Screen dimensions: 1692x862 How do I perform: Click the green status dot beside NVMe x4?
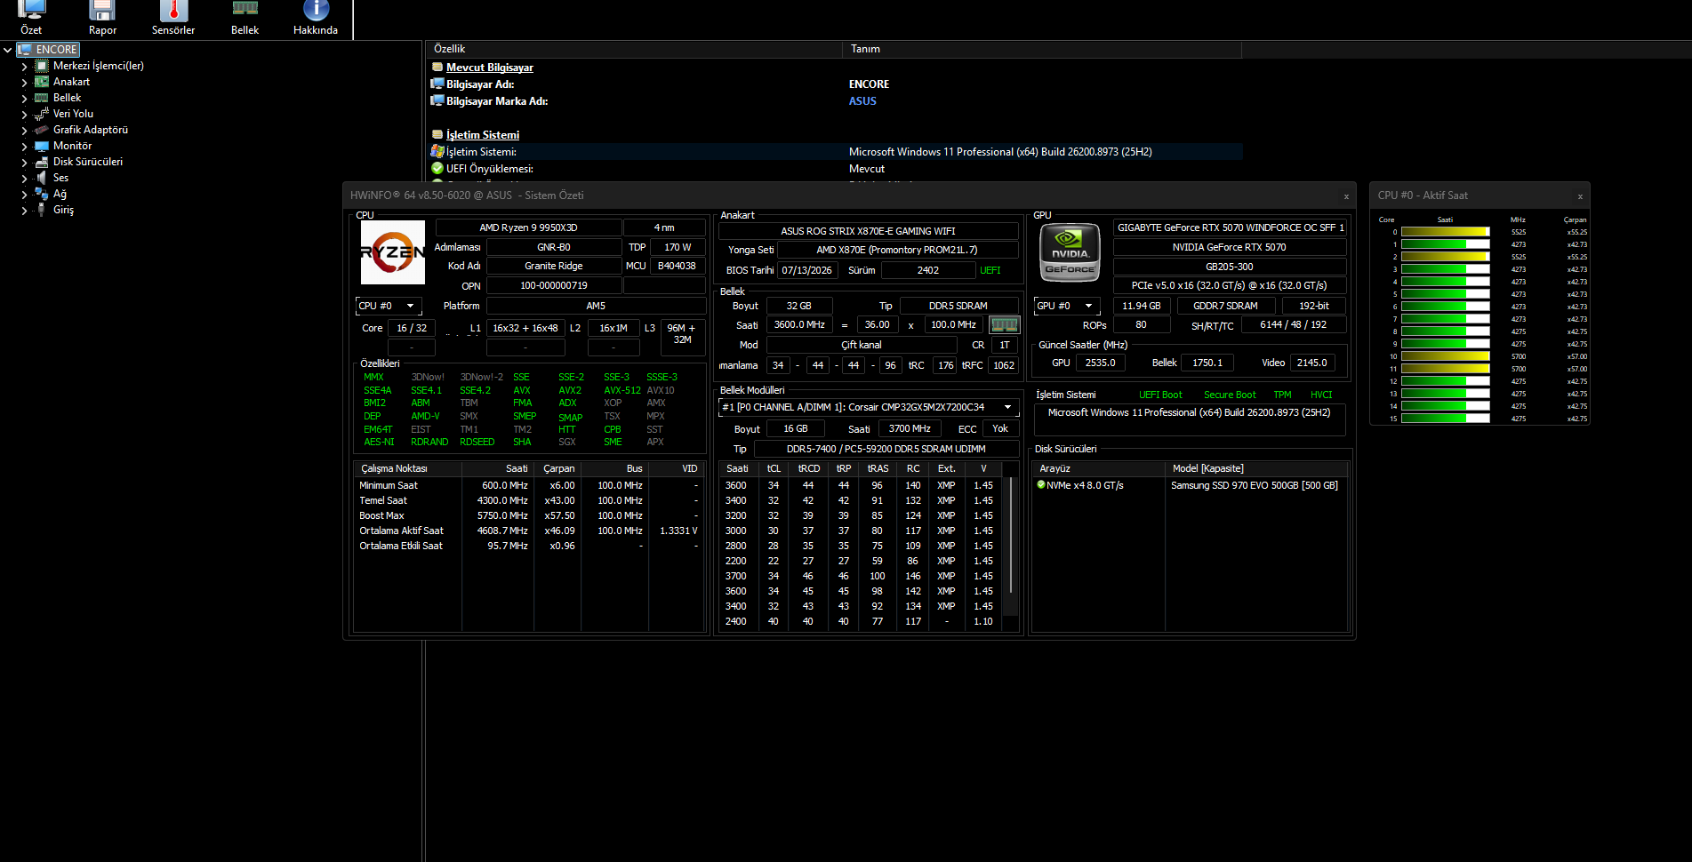click(1041, 485)
